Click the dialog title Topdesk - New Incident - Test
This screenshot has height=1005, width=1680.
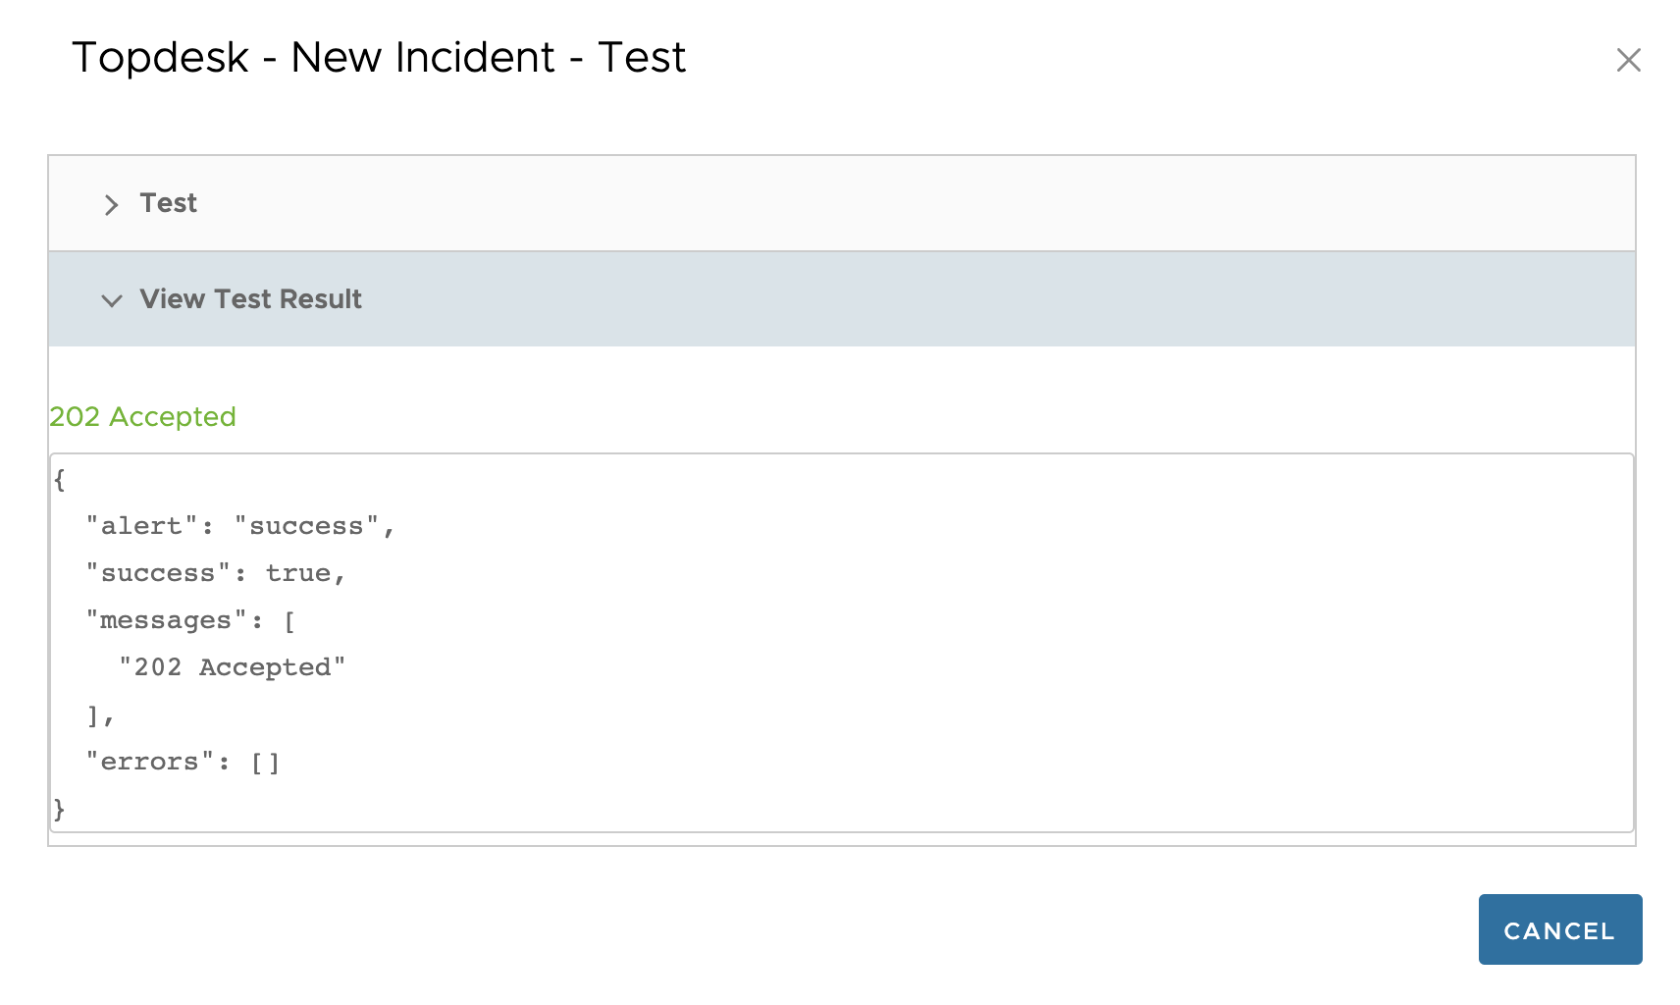pyautogui.click(x=380, y=58)
